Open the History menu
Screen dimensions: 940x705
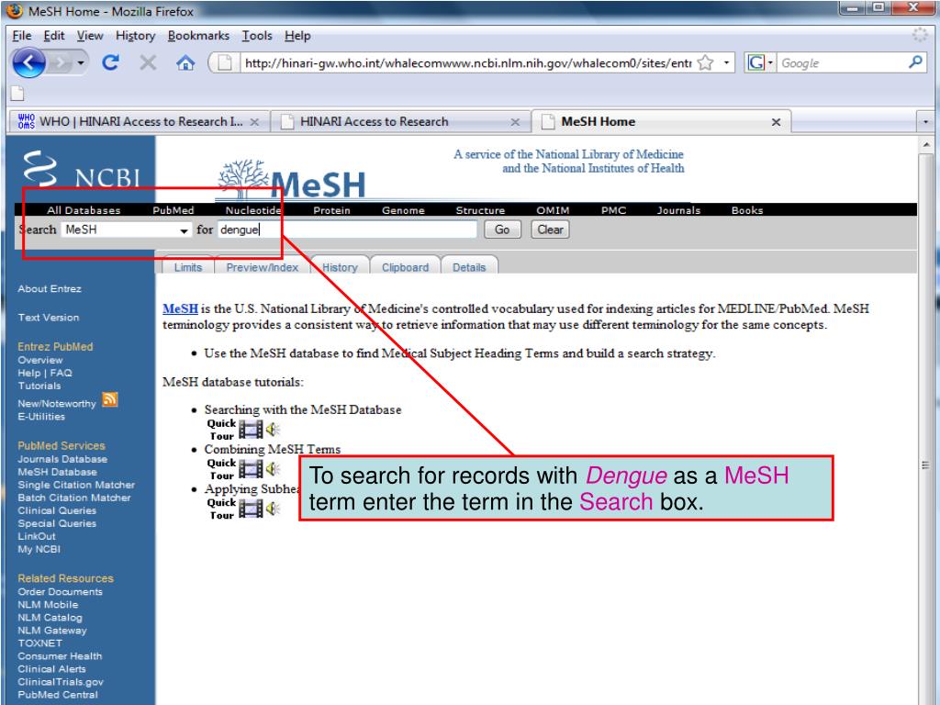136,36
